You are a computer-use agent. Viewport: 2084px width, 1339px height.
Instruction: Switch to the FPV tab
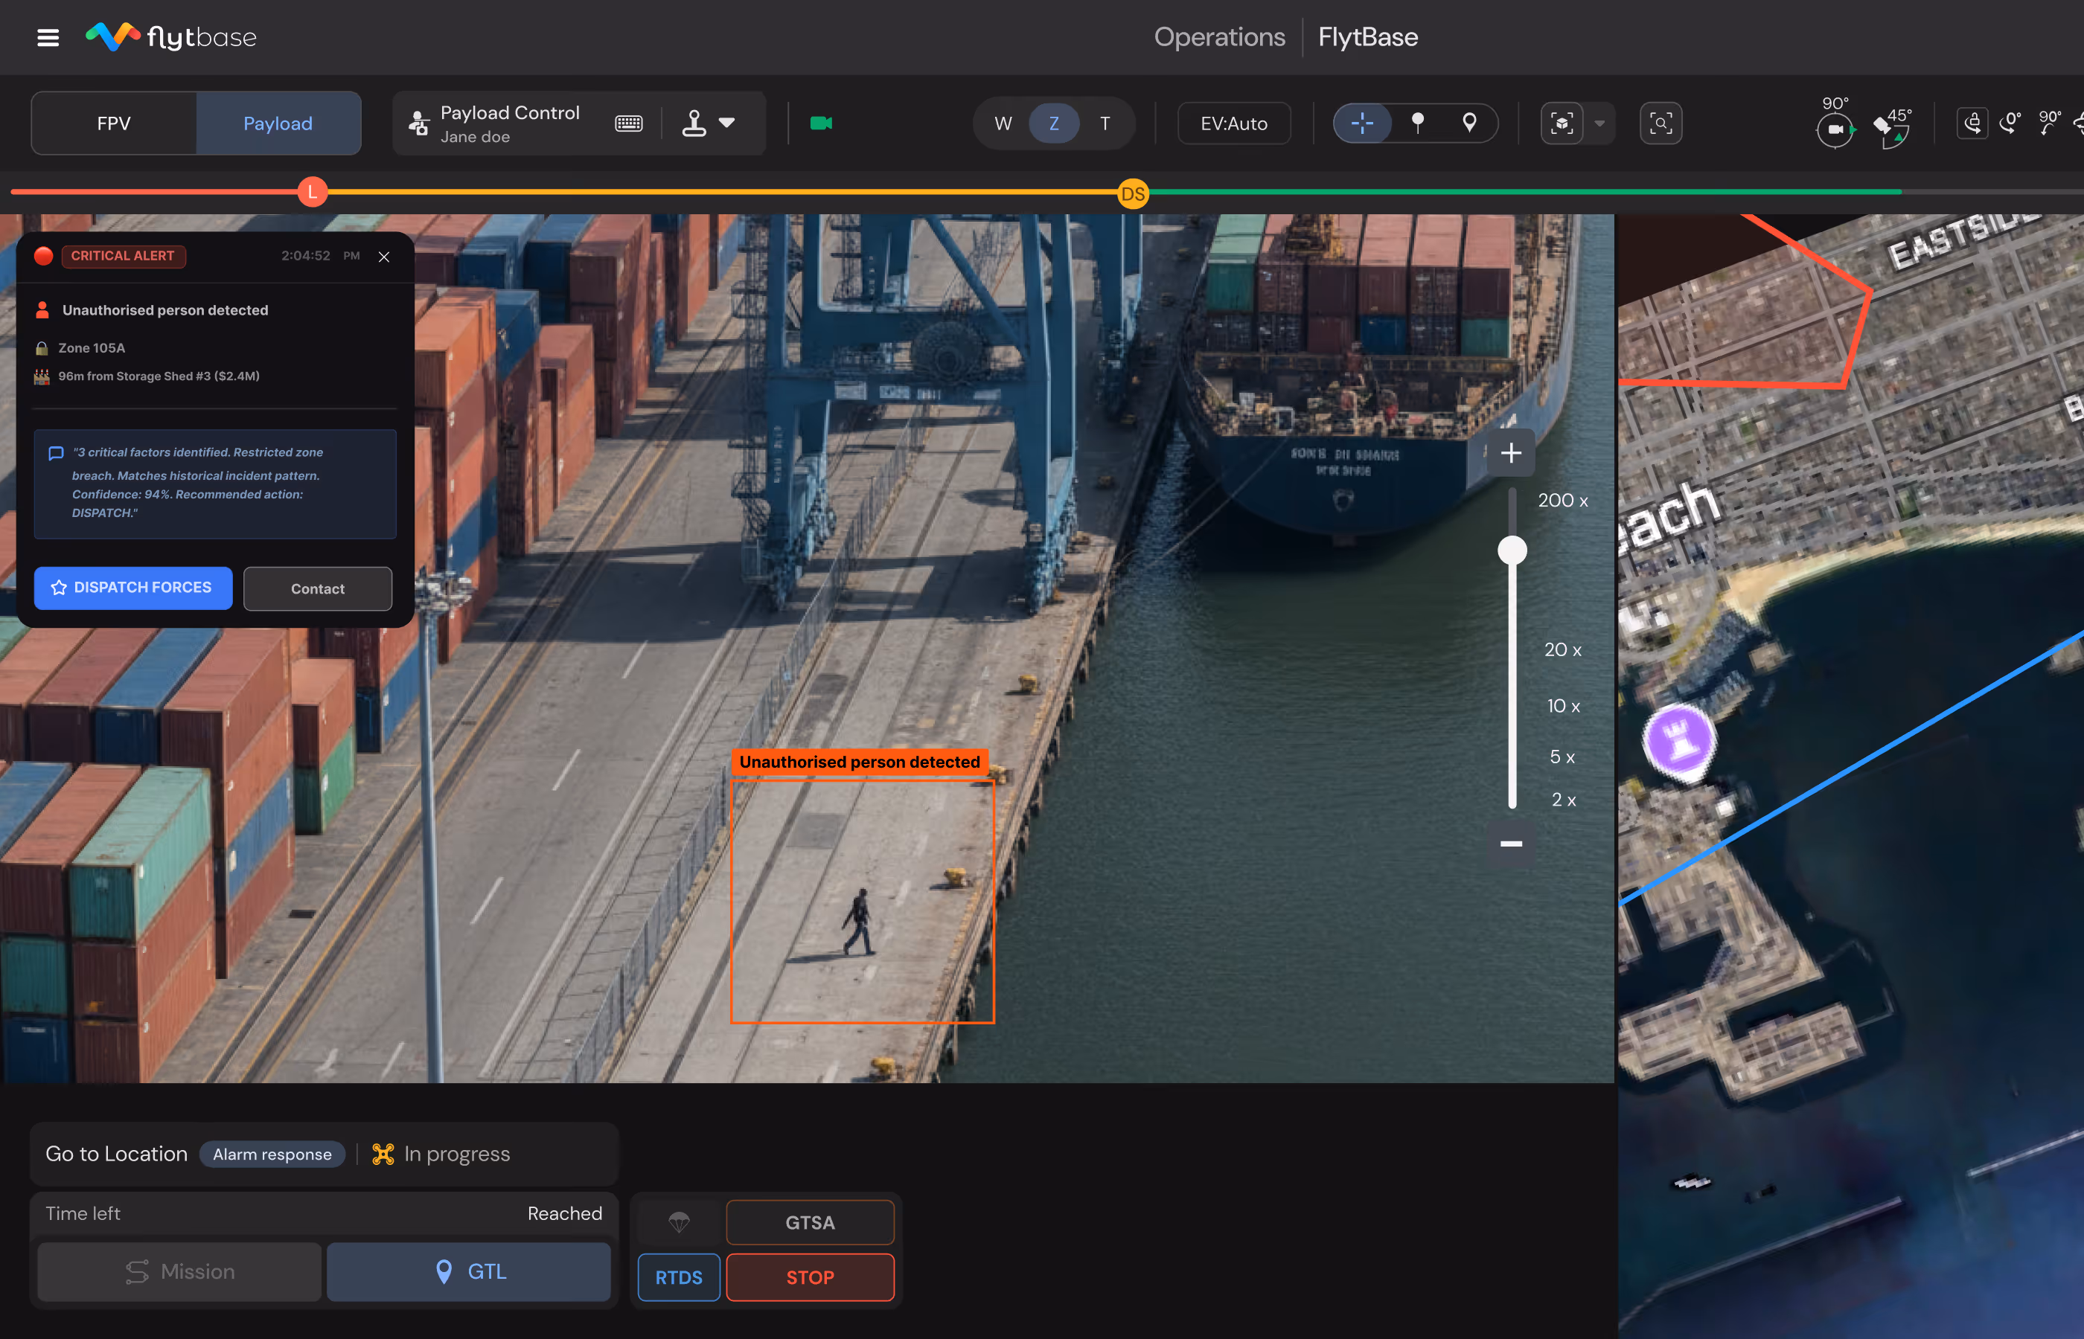(114, 123)
